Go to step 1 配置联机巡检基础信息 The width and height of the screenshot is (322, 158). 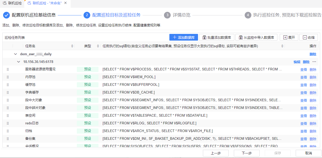[x=29, y=15]
